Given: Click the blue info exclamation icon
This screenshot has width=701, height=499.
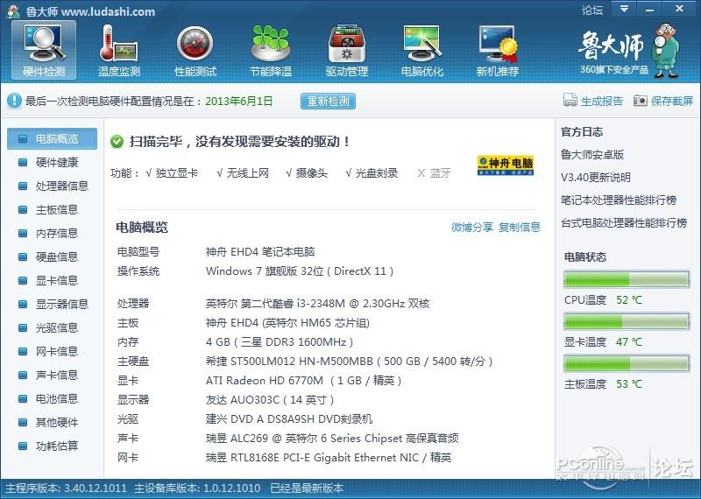Looking at the screenshot, I should coord(14,101).
